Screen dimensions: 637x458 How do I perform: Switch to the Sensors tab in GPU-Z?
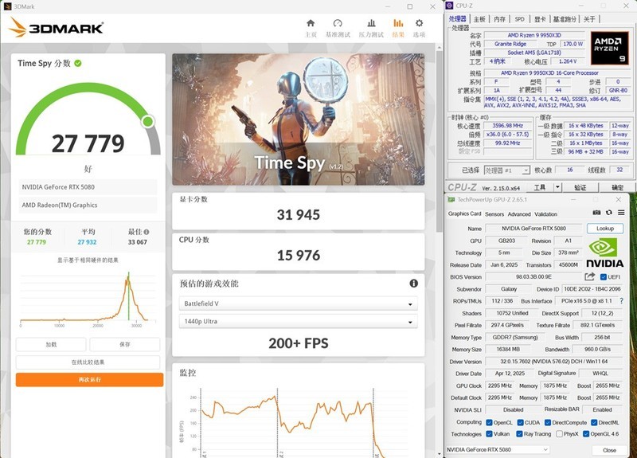tap(494, 214)
